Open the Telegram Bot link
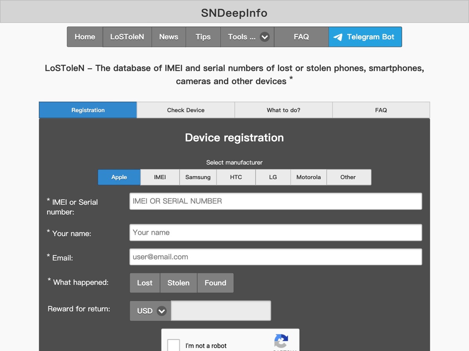 (x=365, y=37)
